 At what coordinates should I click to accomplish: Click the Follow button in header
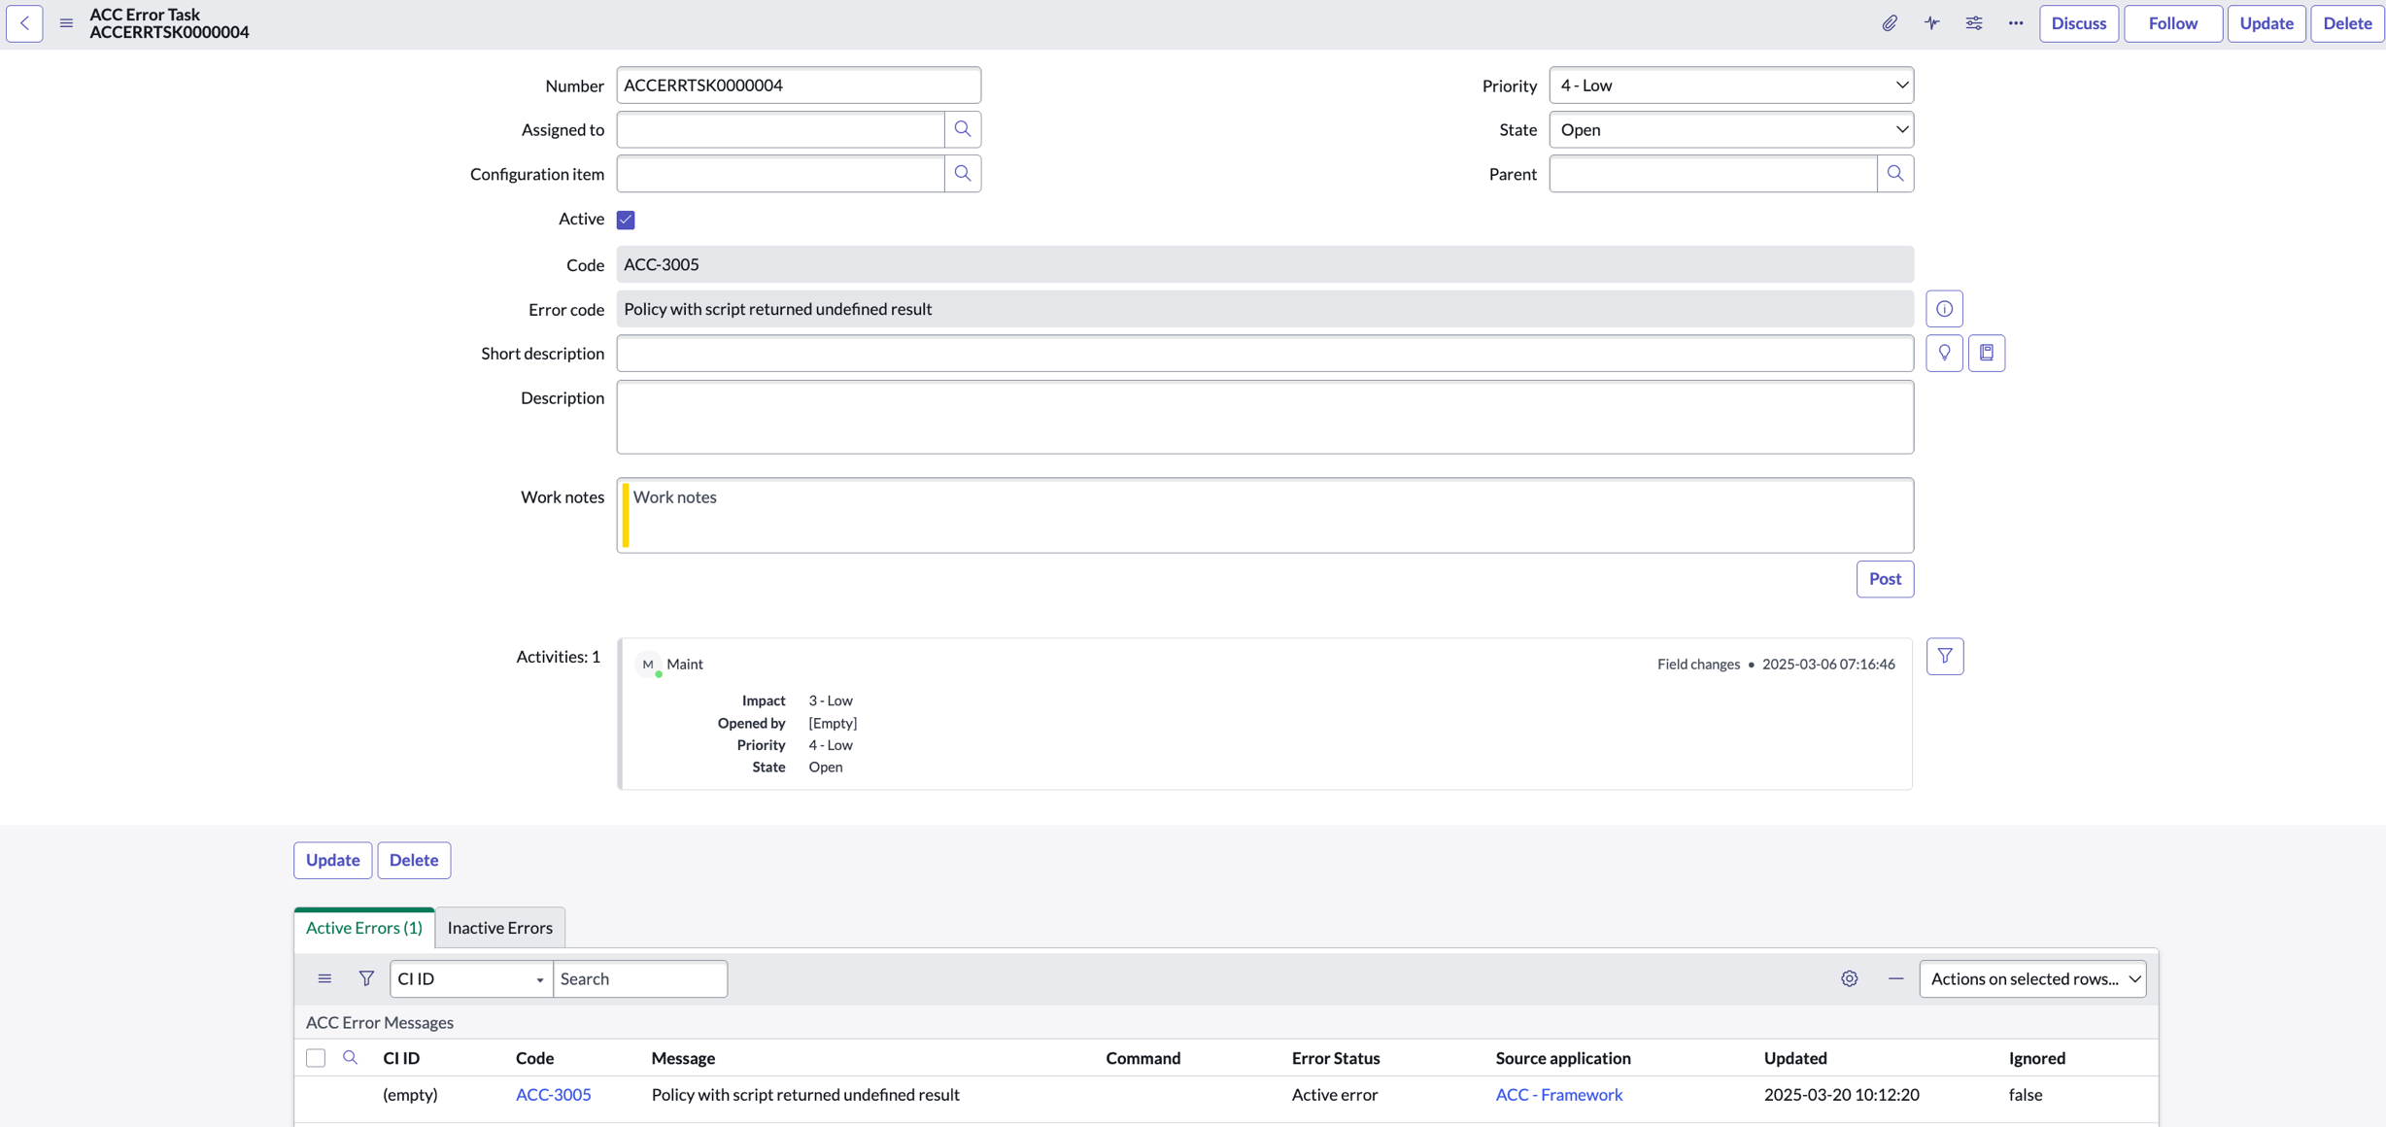pyautogui.click(x=2172, y=23)
